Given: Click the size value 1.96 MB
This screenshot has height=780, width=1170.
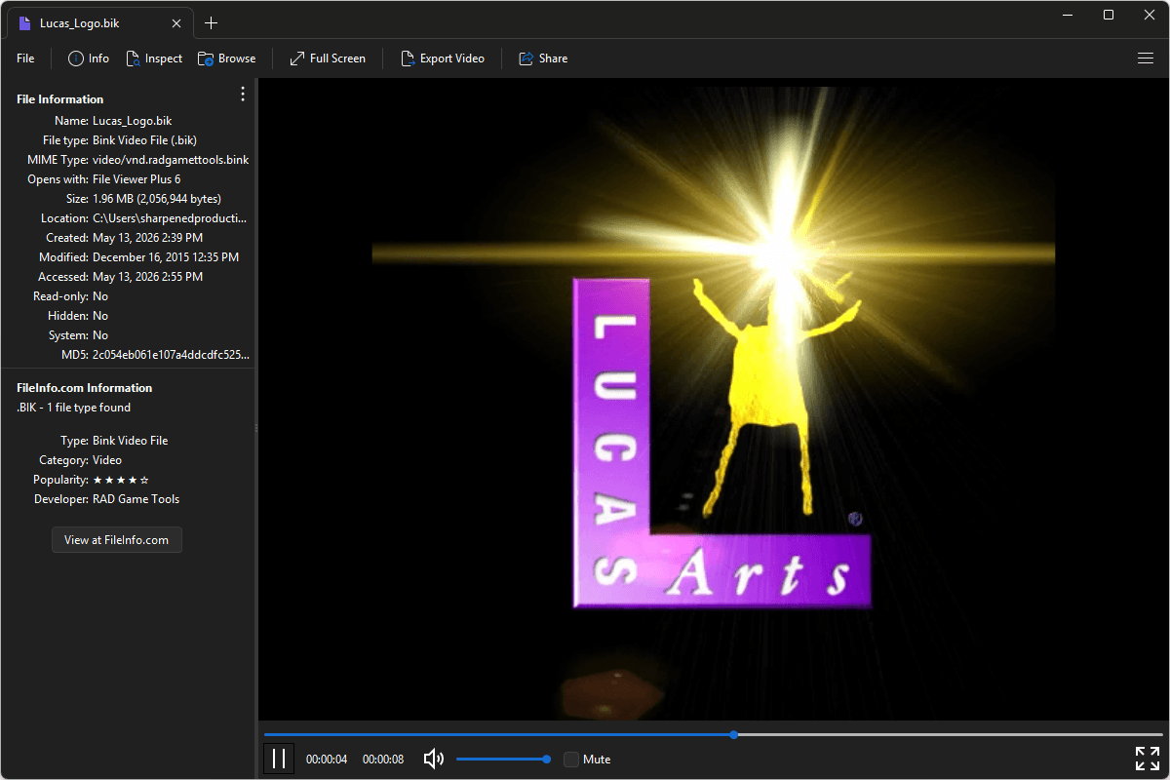Looking at the screenshot, I should click(157, 199).
